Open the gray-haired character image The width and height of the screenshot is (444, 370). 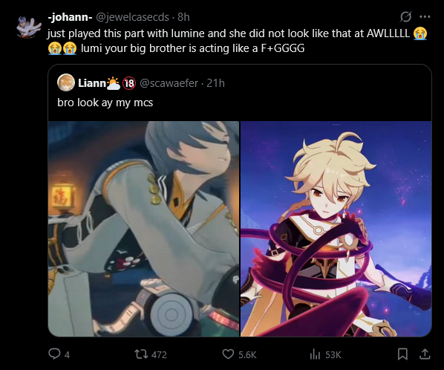tap(143, 229)
